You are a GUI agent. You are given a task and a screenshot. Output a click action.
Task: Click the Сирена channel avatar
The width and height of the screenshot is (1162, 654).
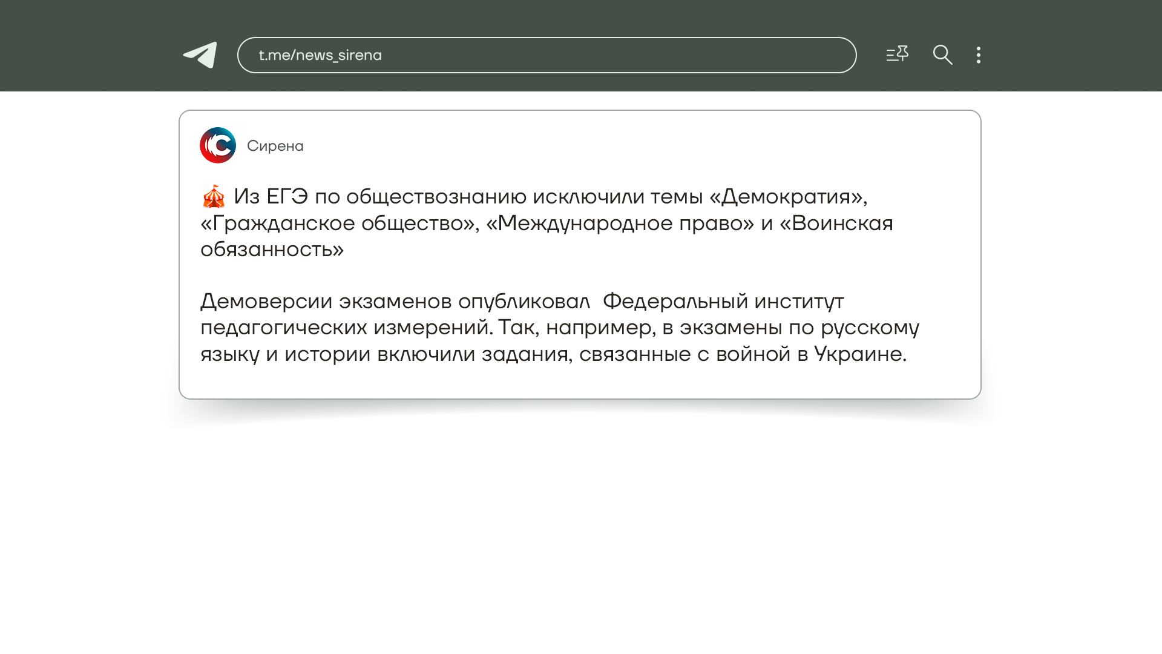click(x=218, y=145)
